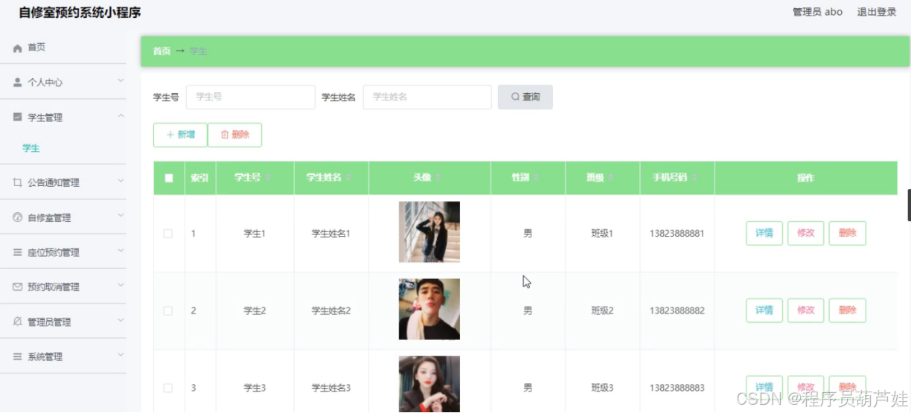Sort by 学生号 using its sort arrows

point(268,178)
